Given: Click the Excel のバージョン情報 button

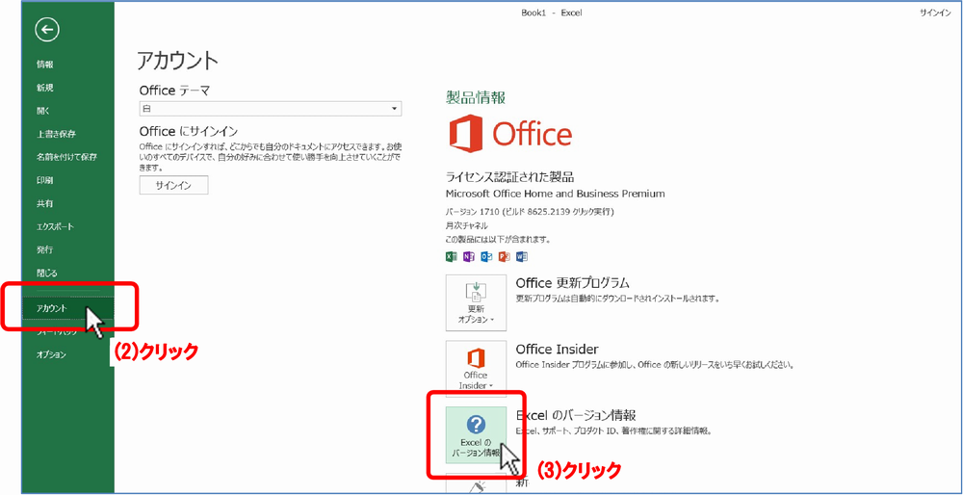Looking at the screenshot, I should pyautogui.click(x=476, y=435).
